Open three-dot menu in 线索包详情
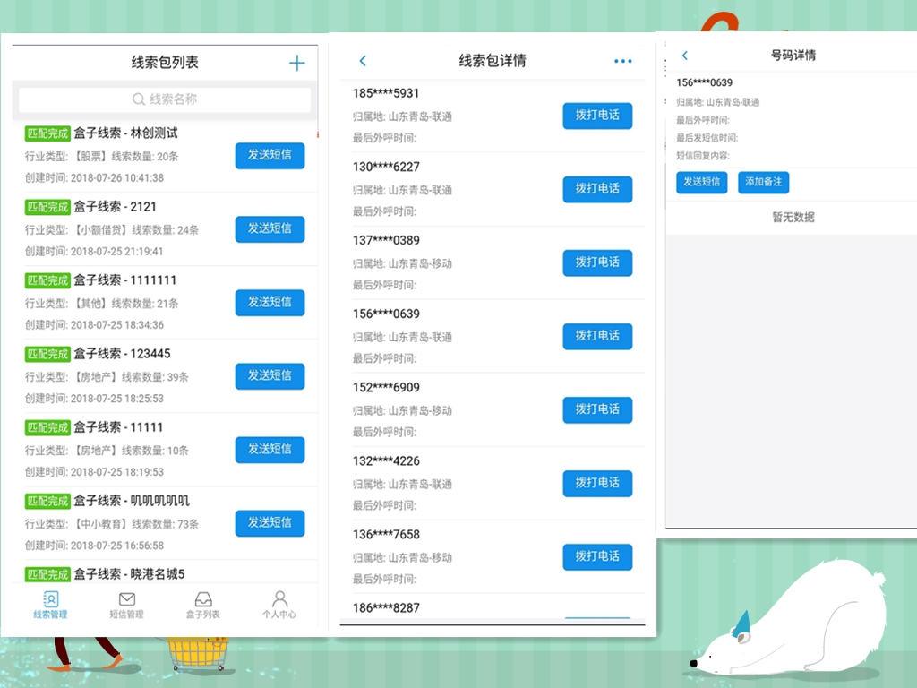The width and height of the screenshot is (917, 688). [x=622, y=61]
